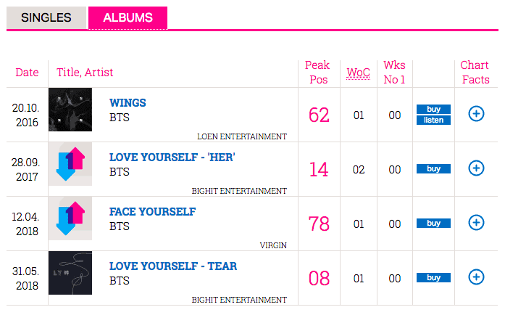
Task: Expand chart facts for Love Yourself - Tear
Action: 476,277
